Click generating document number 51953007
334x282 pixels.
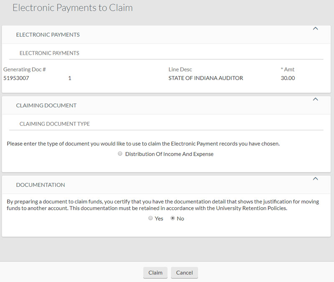pos(16,78)
